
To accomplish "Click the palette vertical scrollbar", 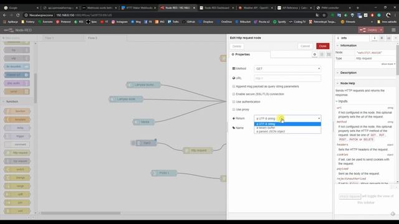I will click(x=36, y=88).
